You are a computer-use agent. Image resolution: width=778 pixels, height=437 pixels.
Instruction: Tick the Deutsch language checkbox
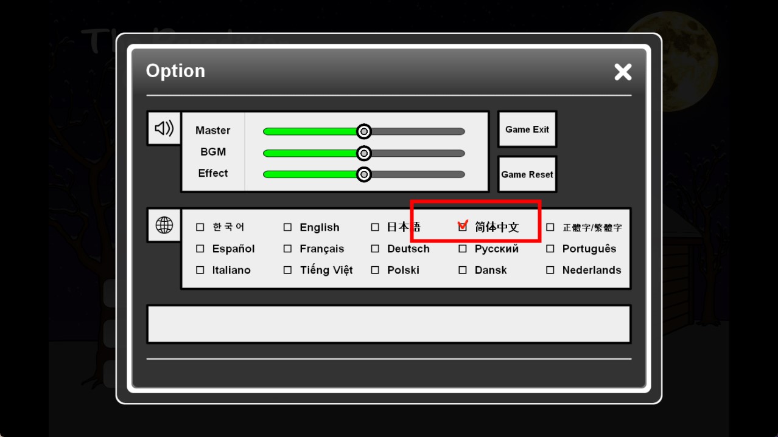(375, 249)
